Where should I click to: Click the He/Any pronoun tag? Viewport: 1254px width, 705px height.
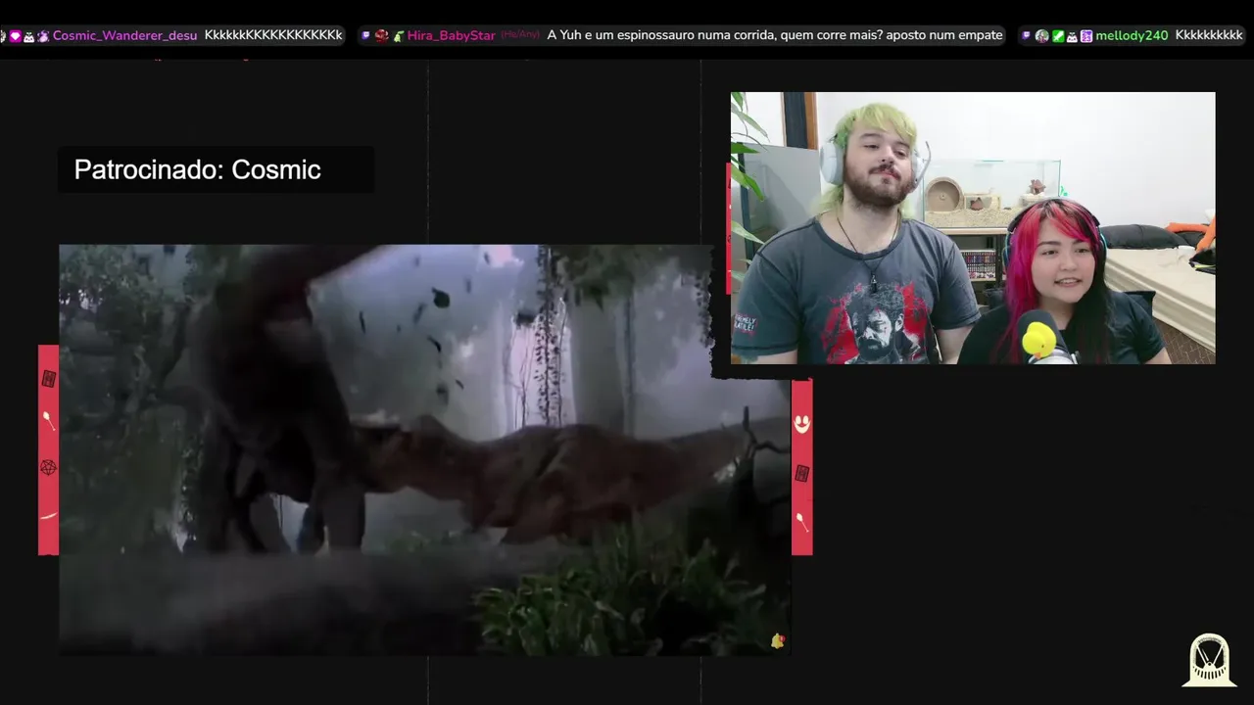(520, 34)
